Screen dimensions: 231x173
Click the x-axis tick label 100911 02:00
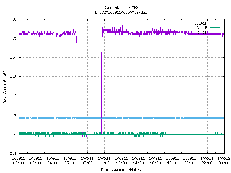[35, 161]
